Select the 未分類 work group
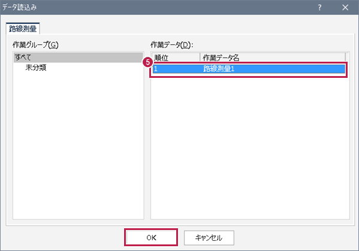This screenshot has height=251, width=359. (36, 68)
